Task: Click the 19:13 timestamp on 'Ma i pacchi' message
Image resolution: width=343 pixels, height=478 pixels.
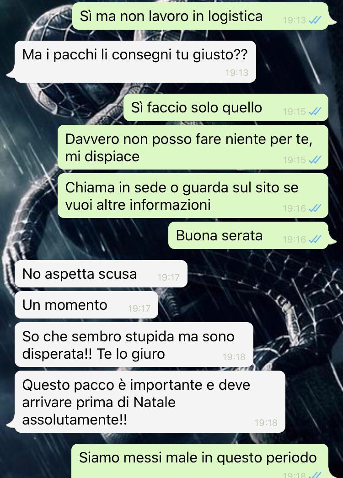Action: pyautogui.click(x=237, y=73)
